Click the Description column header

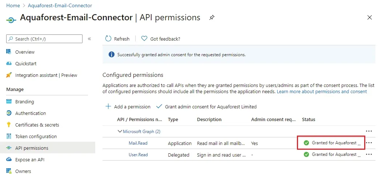click(209, 120)
